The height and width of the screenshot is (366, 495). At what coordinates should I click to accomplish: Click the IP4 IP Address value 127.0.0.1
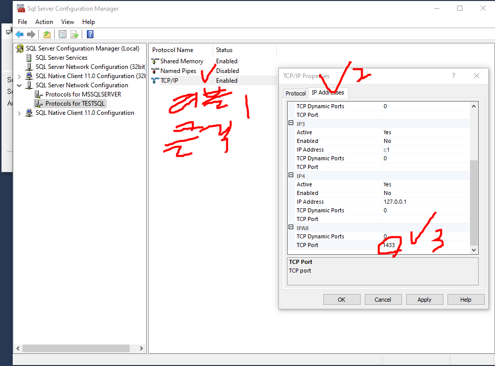395,202
